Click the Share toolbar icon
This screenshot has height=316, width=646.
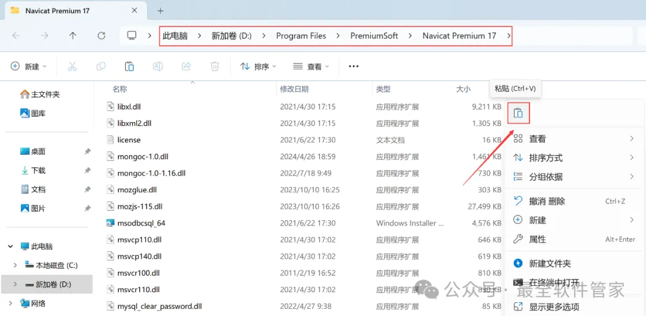(186, 66)
